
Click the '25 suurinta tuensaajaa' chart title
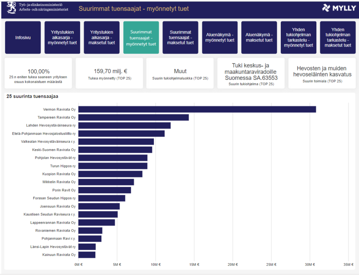point(32,96)
